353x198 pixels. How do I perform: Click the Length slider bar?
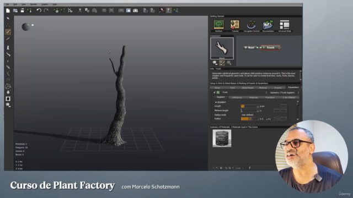(x=250, y=106)
